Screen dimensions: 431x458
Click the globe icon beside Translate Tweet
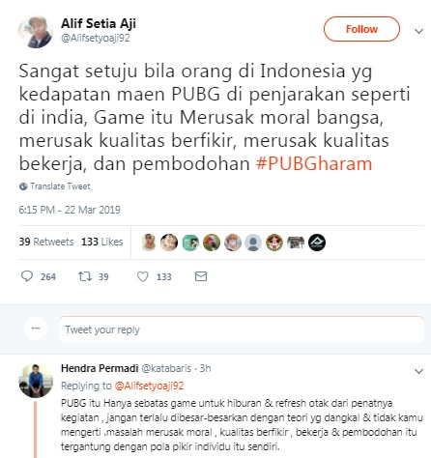pos(23,186)
